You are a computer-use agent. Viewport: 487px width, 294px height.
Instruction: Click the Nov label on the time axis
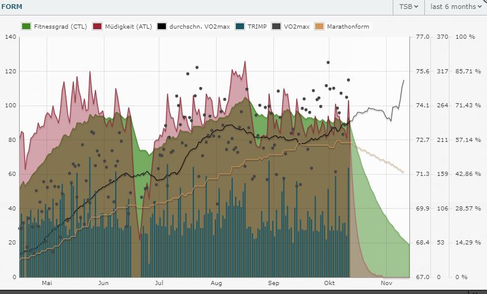click(x=386, y=284)
